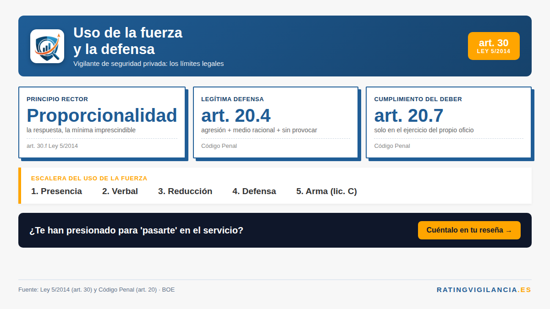Click 'agresión + medio racional + sin provocar' text
Viewport: 550px width, 309px height.
(x=259, y=130)
